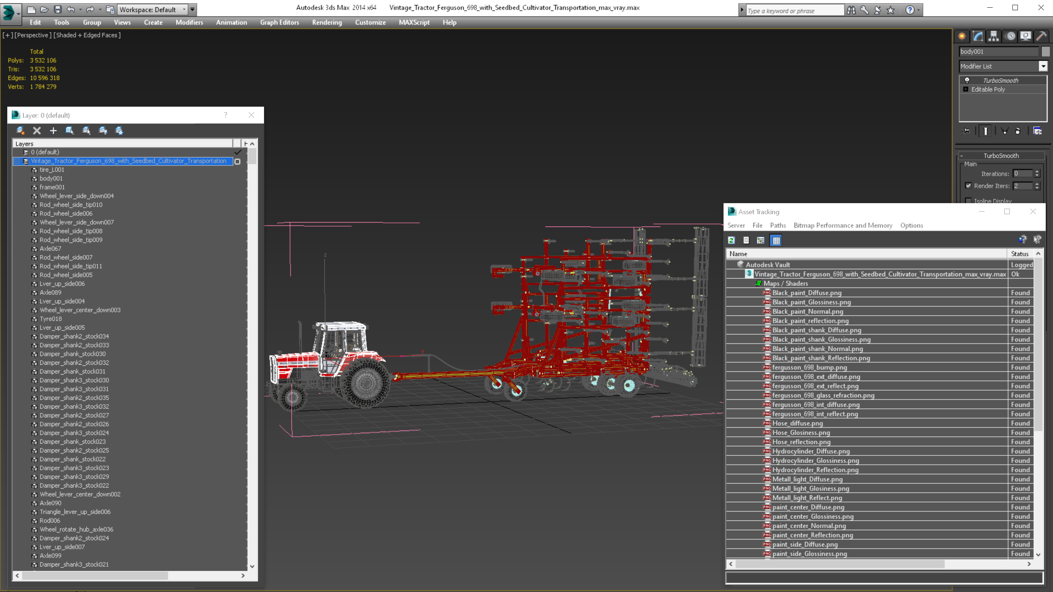Toggle the checkmark on 0 (default) layer
This screenshot has width=1053, height=592.
coord(238,152)
